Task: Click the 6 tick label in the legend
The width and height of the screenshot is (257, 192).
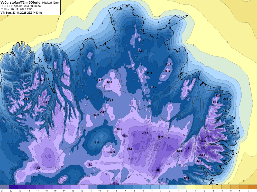Action: (x=240, y=190)
